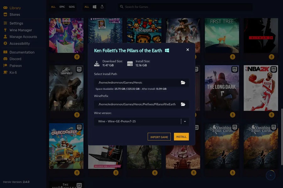Open the Accessibility sidebar item

tap(19, 44)
